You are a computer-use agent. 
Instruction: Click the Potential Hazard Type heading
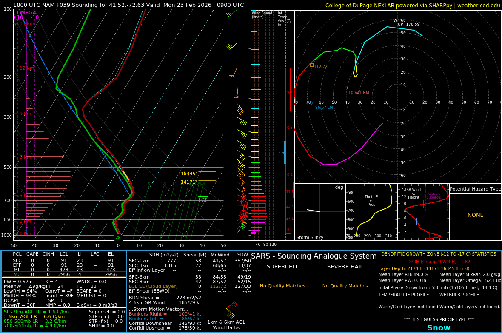(x=476, y=189)
